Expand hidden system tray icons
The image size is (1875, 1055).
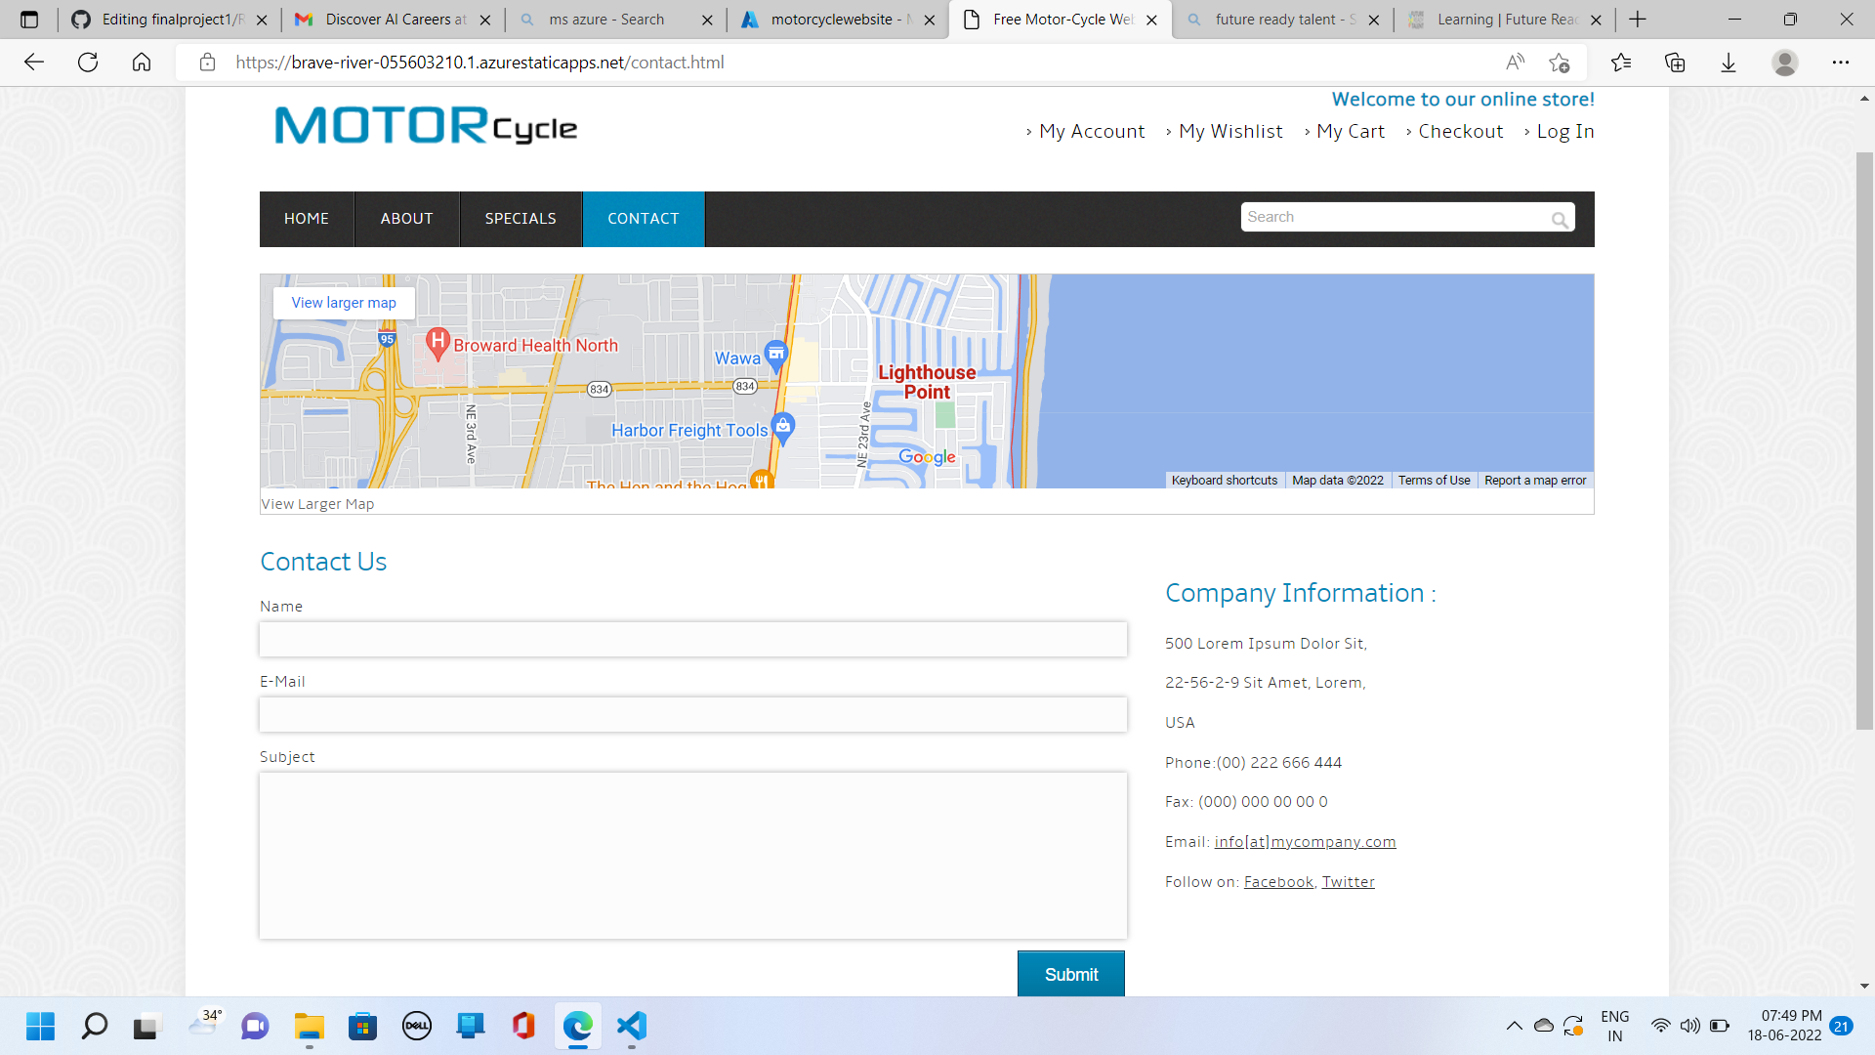1515,1027
